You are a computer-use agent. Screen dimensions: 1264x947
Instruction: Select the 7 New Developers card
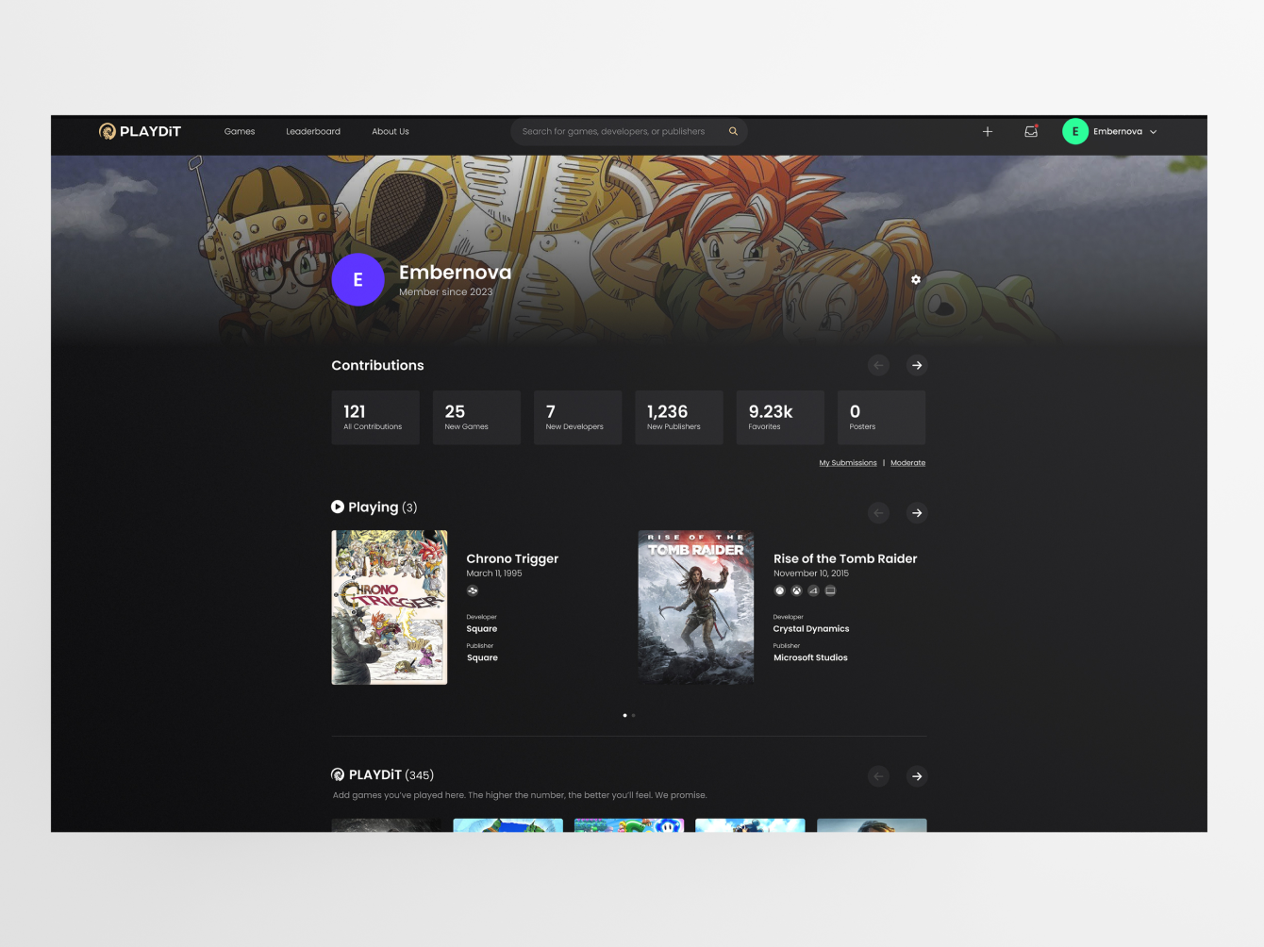[x=577, y=417]
